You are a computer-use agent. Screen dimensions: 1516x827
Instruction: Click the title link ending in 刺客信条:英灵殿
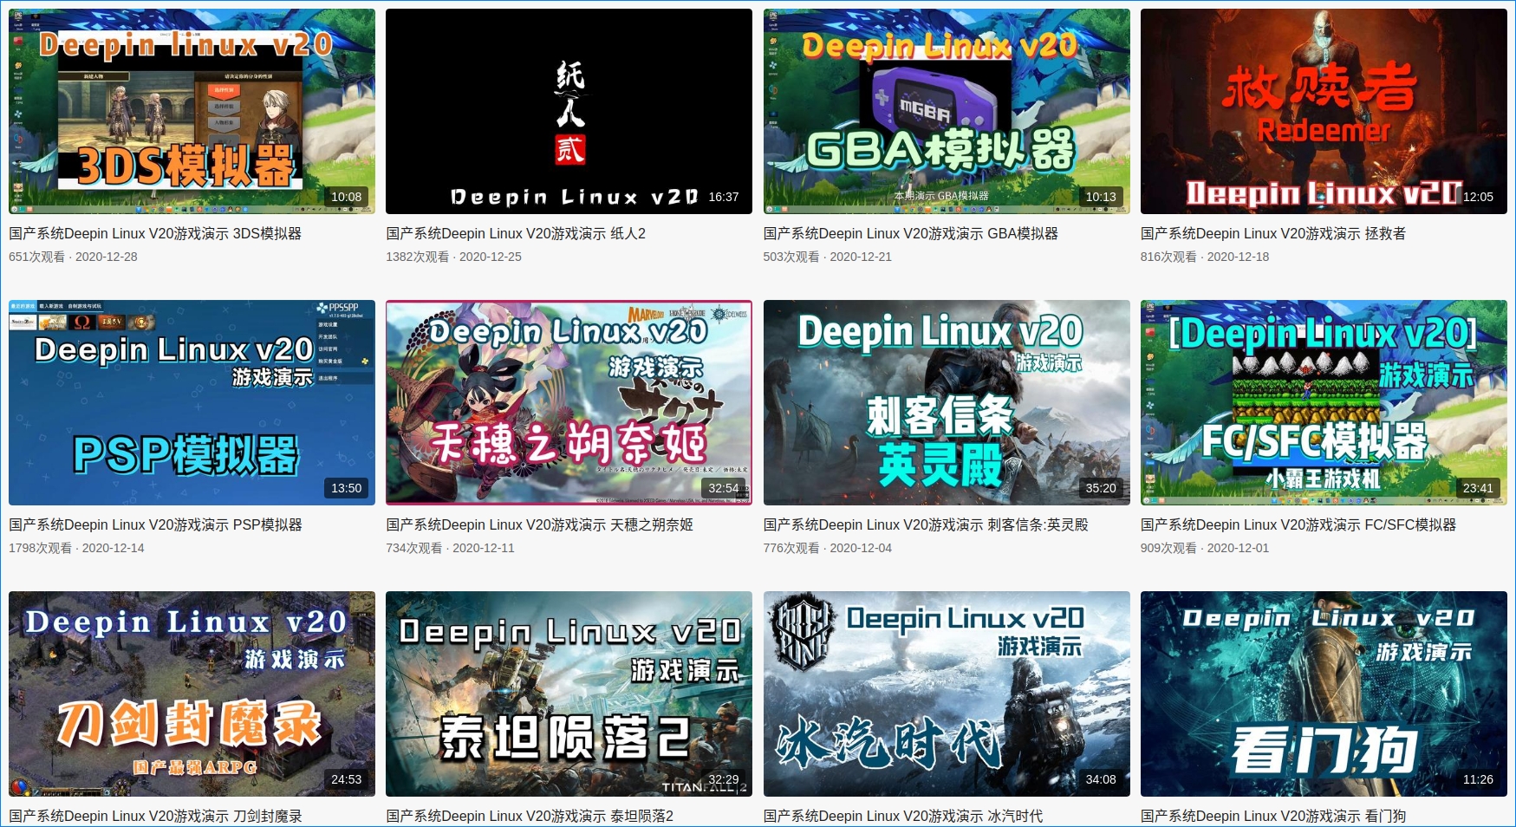point(926,524)
